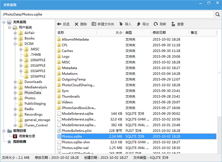This screenshot has width=222, height=162.
Task: Expand the iTunes_Control folder node
Action: coord(15,125)
